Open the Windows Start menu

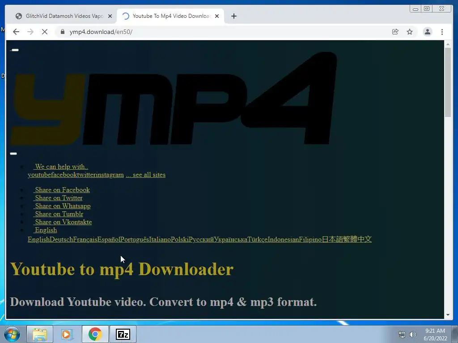pyautogui.click(x=12, y=334)
